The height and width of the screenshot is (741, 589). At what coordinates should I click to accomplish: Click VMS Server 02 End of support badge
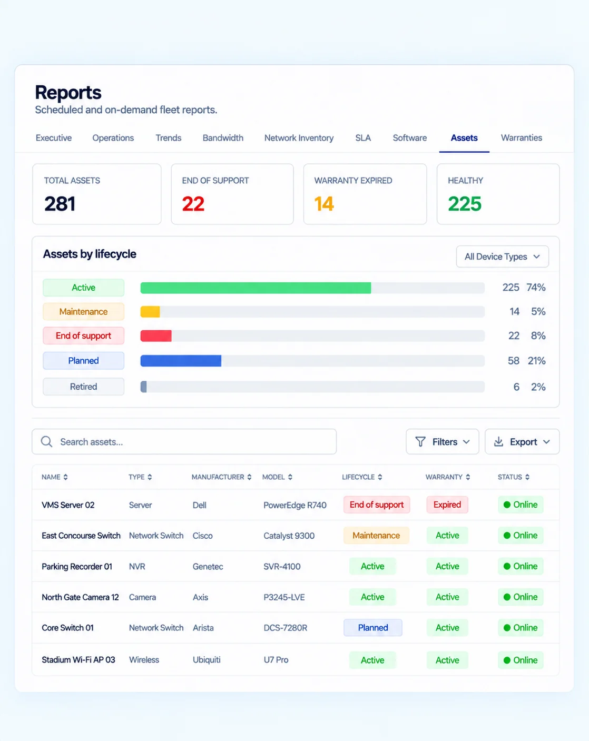click(x=377, y=505)
